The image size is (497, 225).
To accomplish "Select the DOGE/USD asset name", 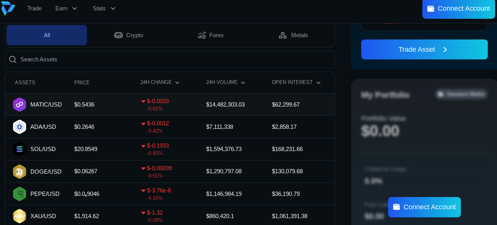I will (46, 172).
